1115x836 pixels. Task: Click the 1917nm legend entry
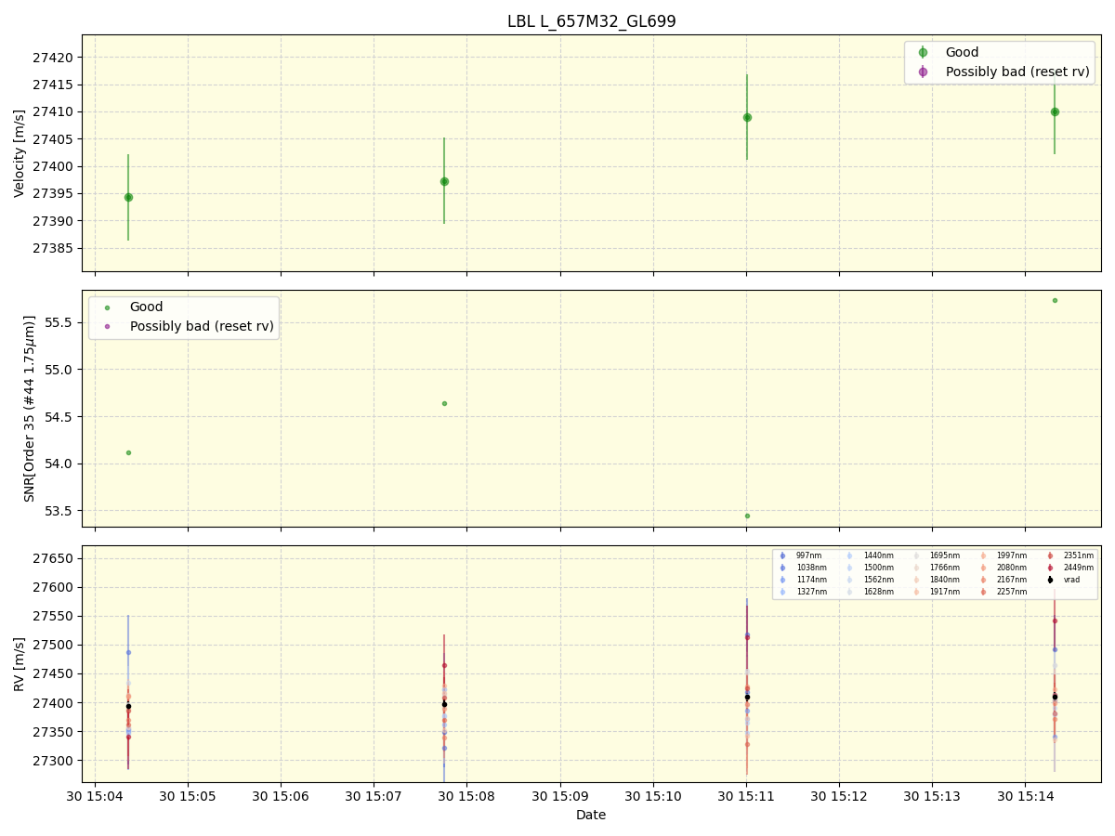pyautogui.click(x=936, y=592)
